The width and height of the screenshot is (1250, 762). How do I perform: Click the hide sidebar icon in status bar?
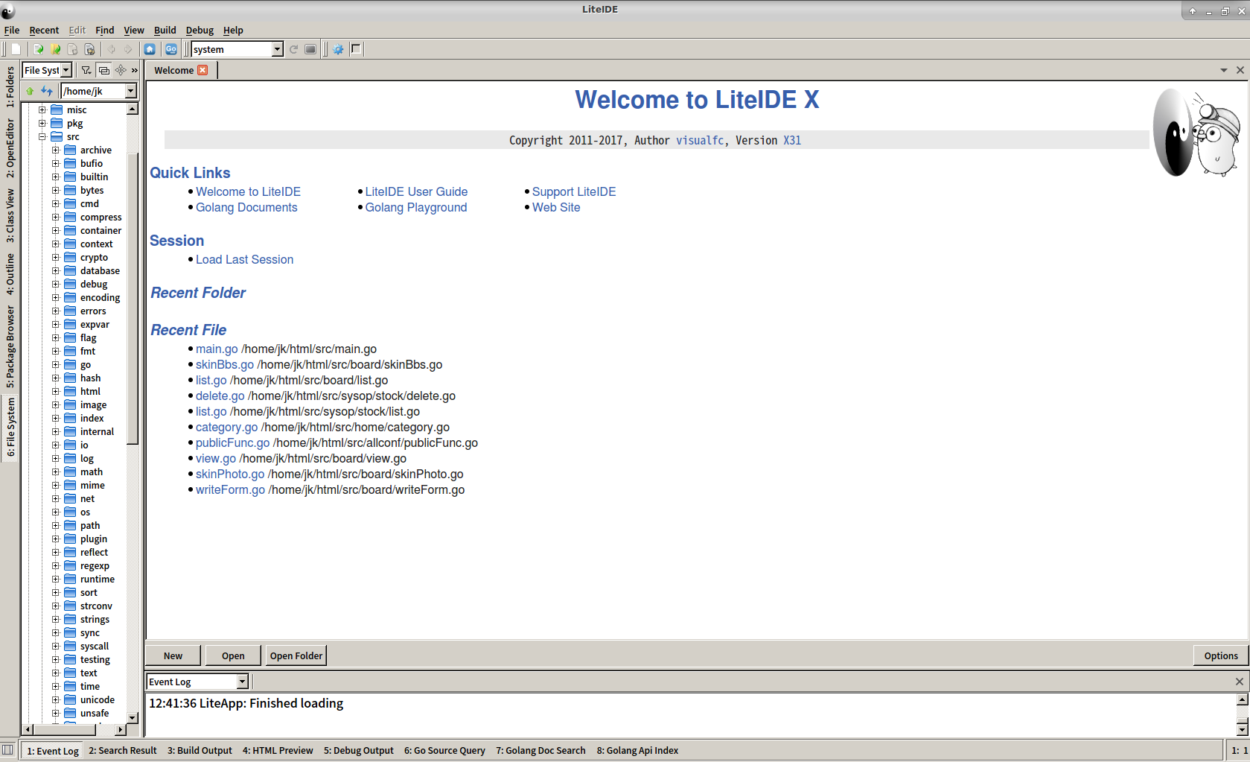[7, 749]
